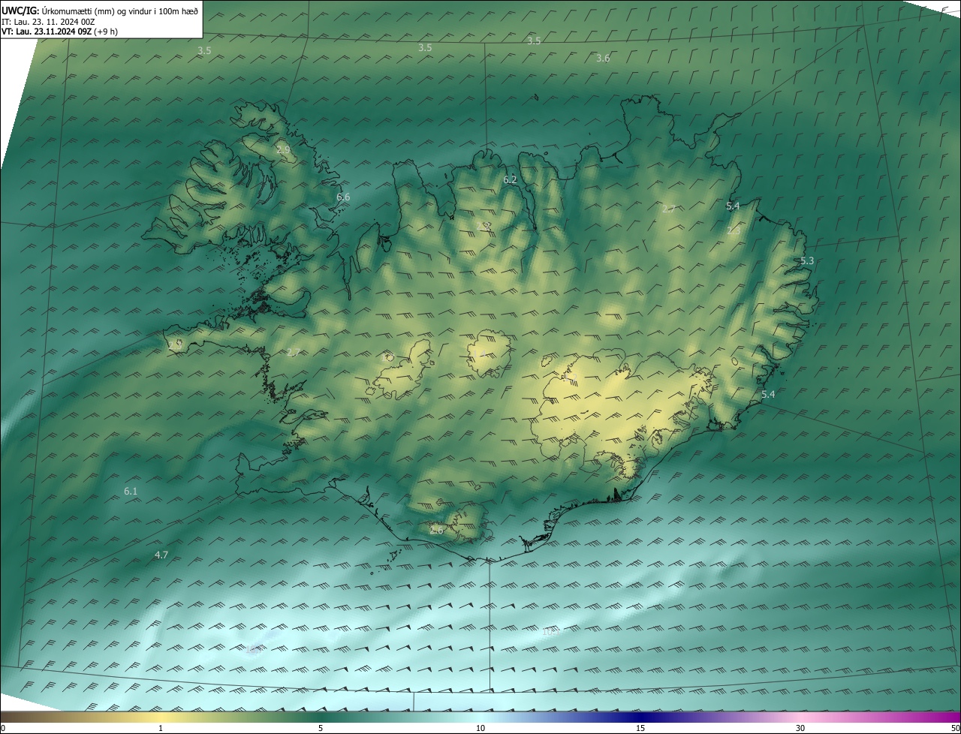Click the 2.3 value label in the east
961x734 pixels.
coord(734,231)
